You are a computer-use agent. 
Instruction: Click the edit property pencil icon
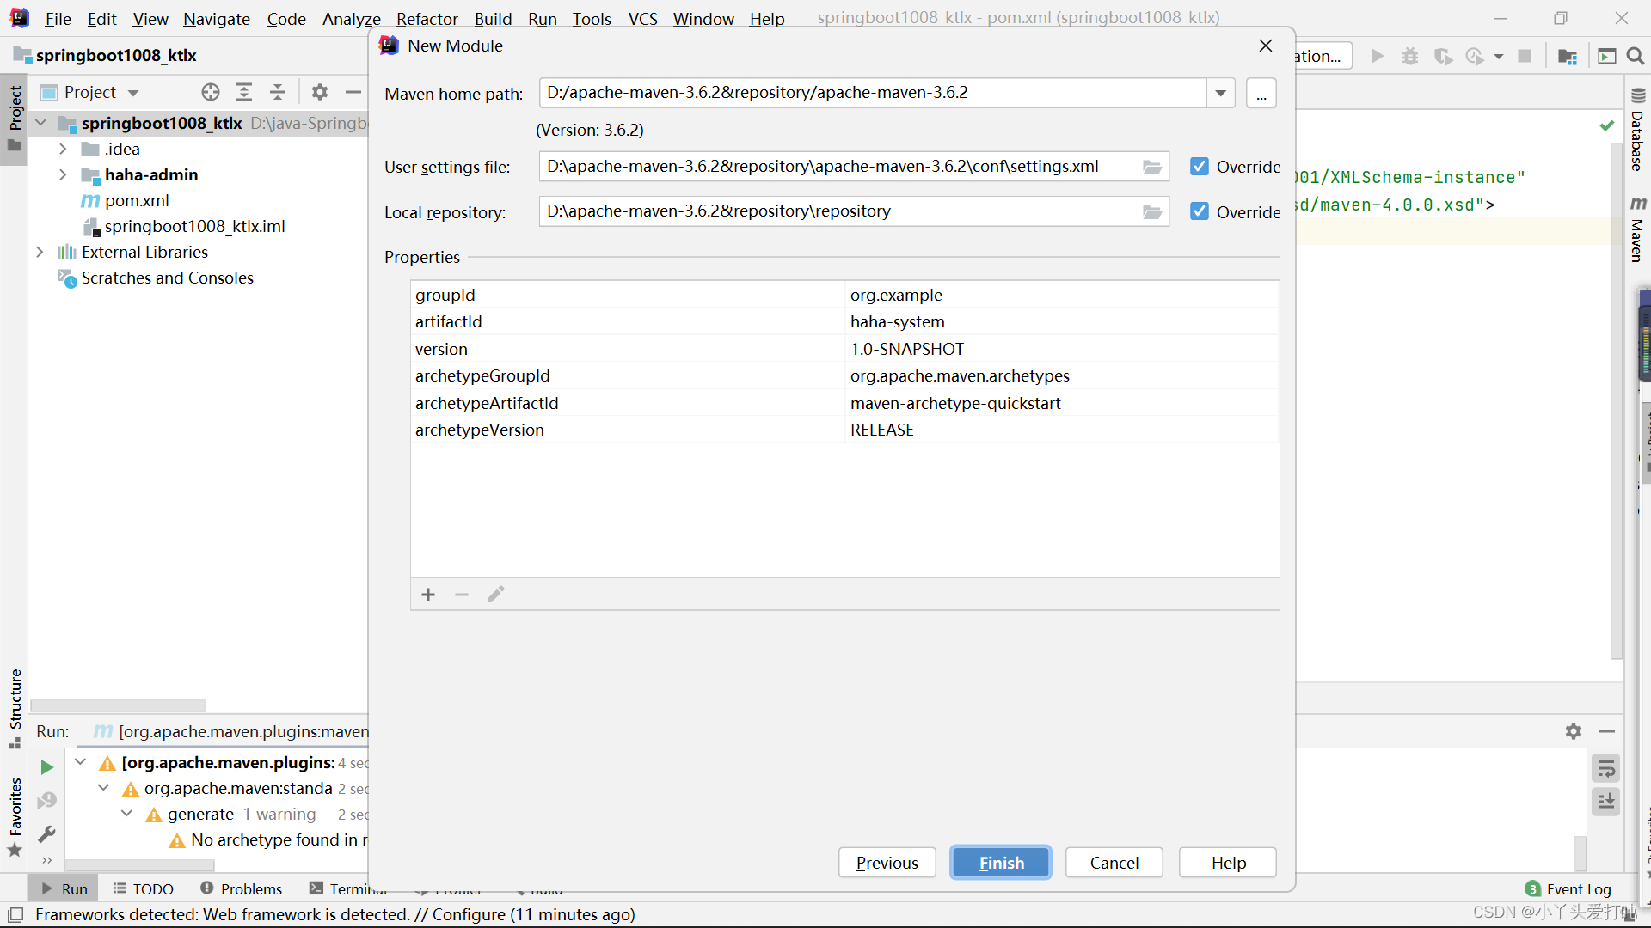494,594
